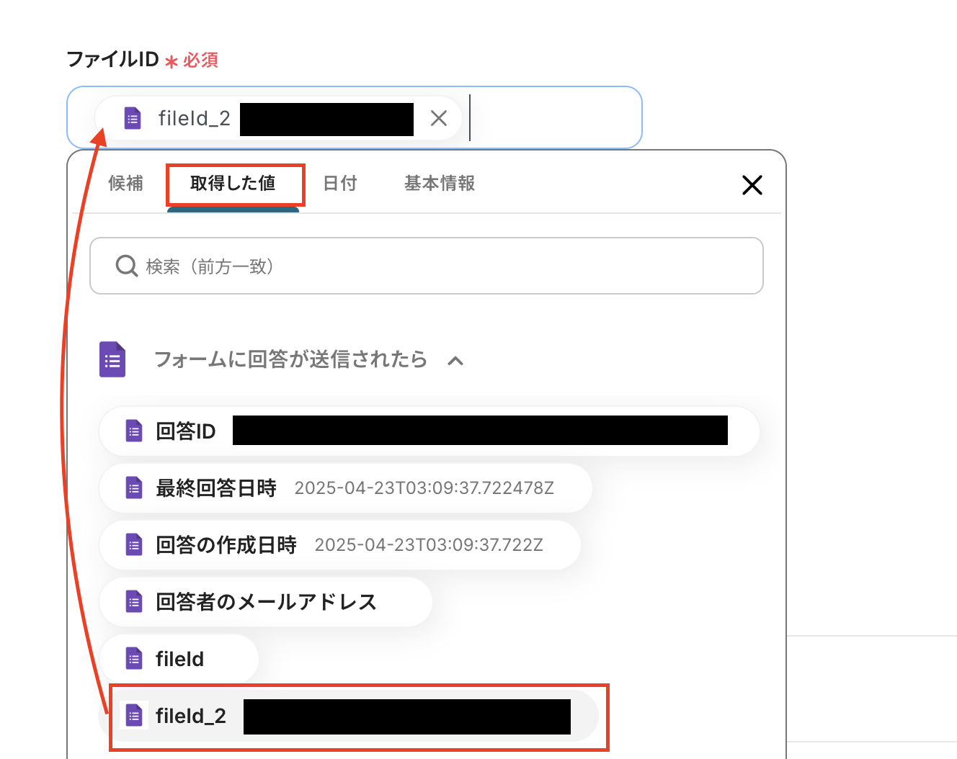Choose the fileId_2 value in the list
Screen dimensions: 957x759
349,716
